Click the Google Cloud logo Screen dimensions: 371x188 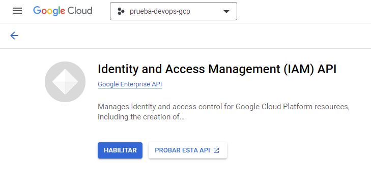[x=63, y=11]
